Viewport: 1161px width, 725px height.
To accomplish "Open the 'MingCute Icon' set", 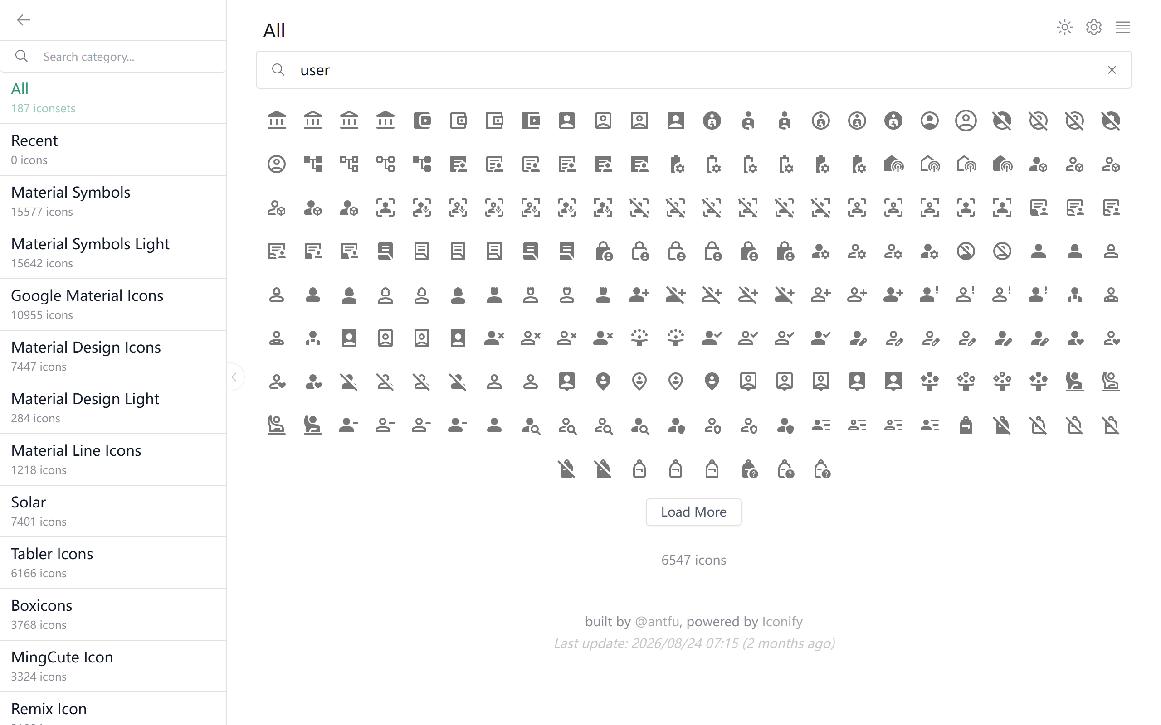I will pyautogui.click(x=113, y=667).
